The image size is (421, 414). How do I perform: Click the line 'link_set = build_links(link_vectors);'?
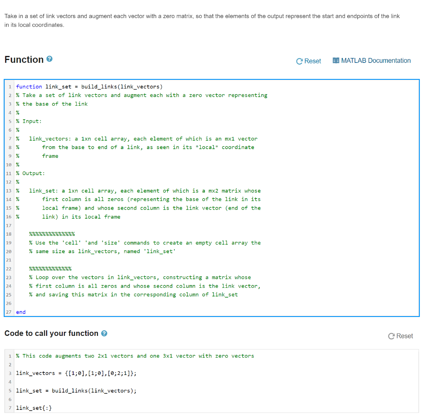(x=76, y=391)
